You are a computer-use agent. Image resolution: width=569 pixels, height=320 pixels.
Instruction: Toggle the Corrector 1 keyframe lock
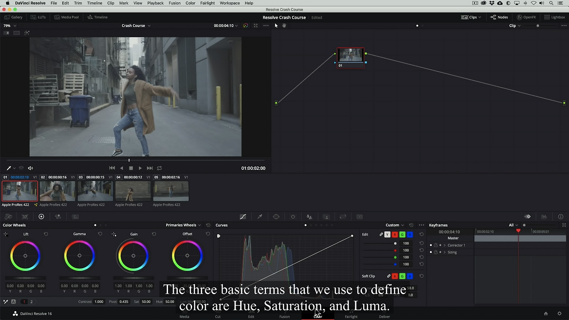pyautogui.click(x=436, y=245)
